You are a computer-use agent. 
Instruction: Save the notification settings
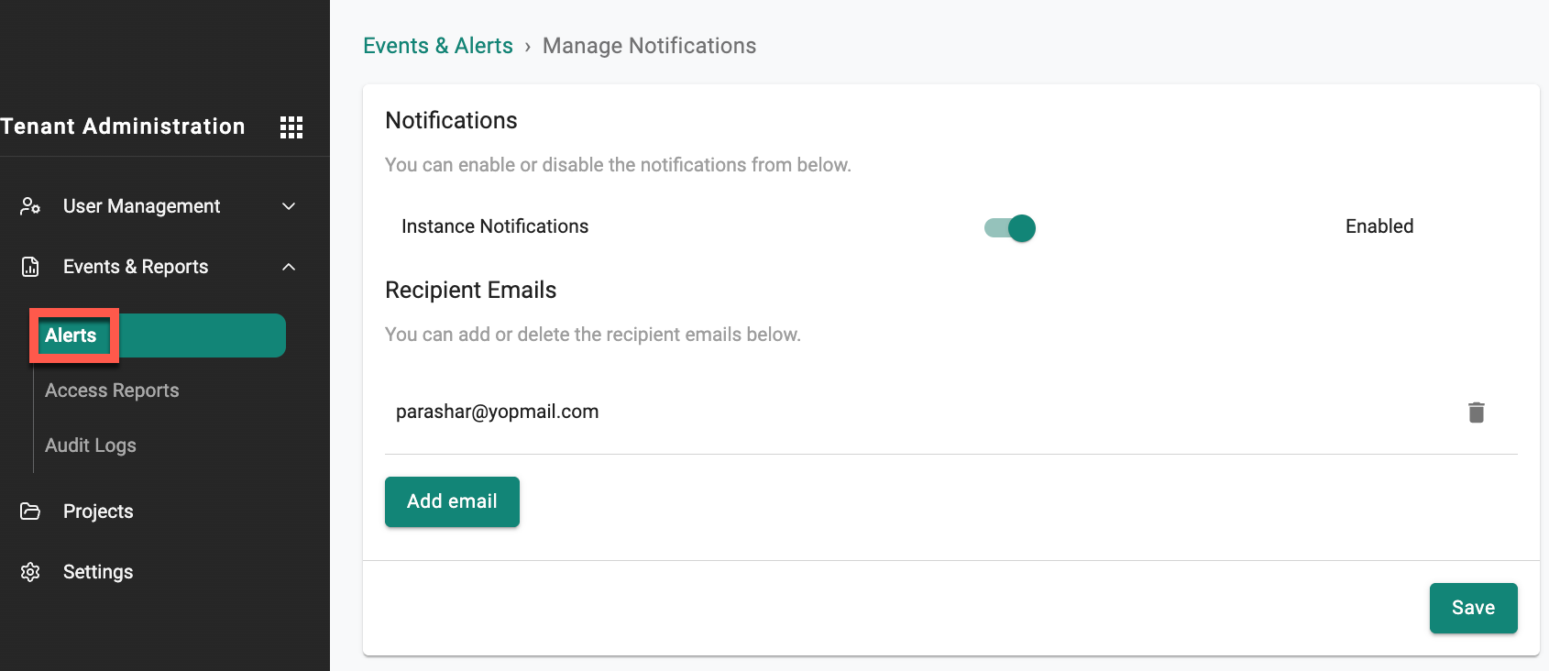tap(1473, 608)
